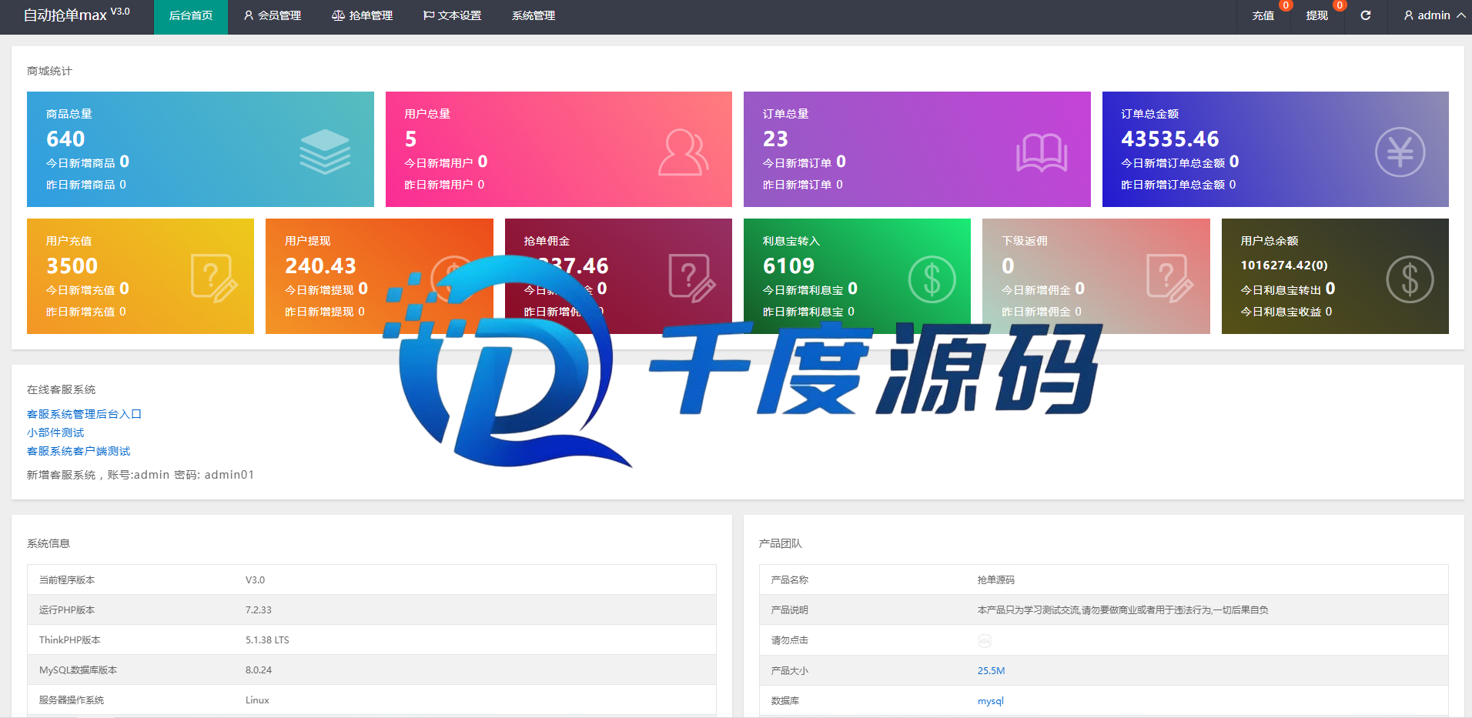Image resolution: width=1472 pixels, height=718 pixels.
Task: Click the 今日新增商品 label
Action: (x=81, y=163)
